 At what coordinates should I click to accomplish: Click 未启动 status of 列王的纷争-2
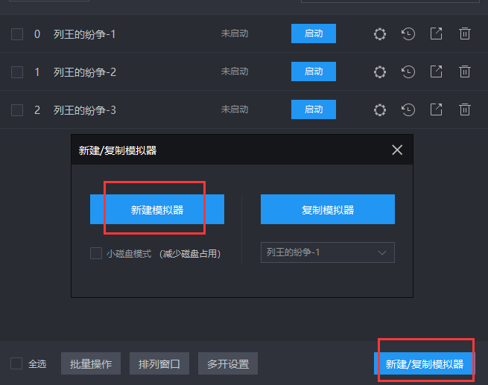[x=235, y=71]
